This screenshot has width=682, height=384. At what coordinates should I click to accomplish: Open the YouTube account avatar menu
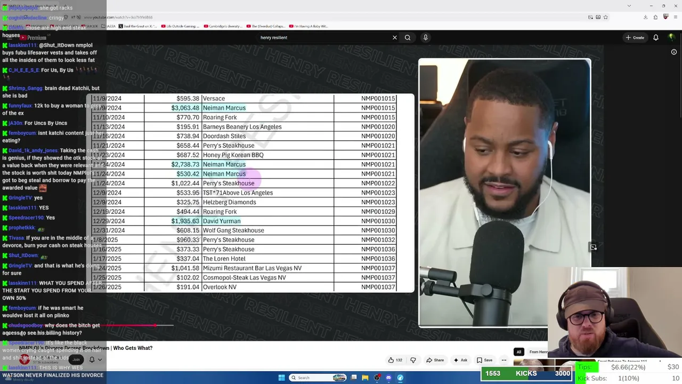(672, 37)
